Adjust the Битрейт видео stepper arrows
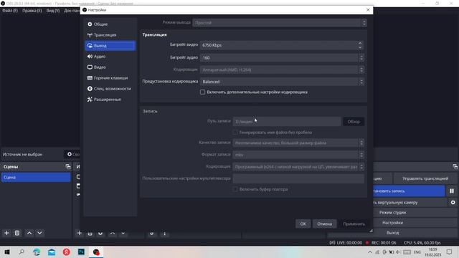The height and width of the screenshot is (258, 459). click(360, 45)
